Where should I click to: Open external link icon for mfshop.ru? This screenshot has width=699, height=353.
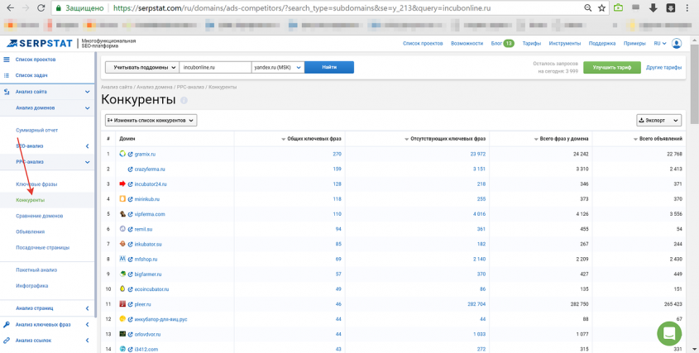131,259
